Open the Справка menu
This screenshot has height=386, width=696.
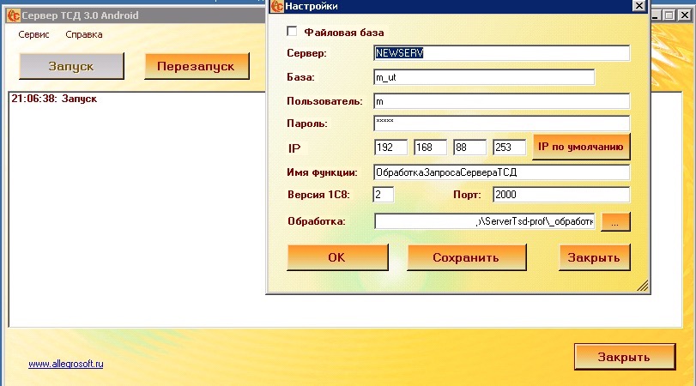pos(84,34)
